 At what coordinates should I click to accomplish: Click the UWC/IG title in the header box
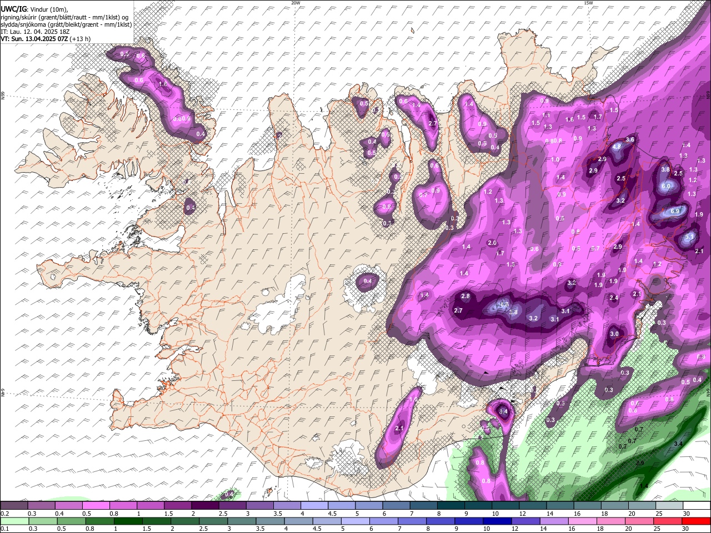[13, 9]
